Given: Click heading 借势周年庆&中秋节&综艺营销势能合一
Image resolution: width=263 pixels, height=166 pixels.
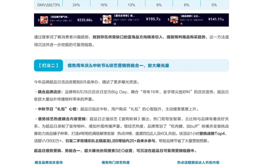Looking at the screenshot, I should (106, 65).
